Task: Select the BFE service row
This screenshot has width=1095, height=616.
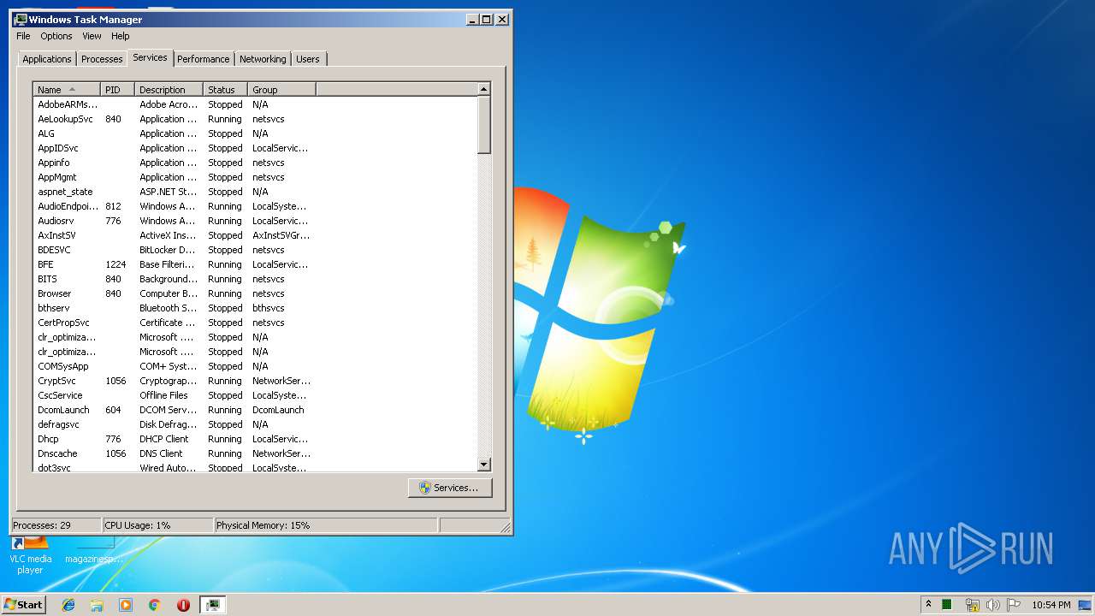Action: tap(256, 264)
